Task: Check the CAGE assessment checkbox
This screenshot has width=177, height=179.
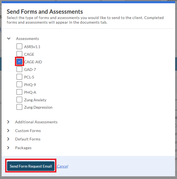Action: (x=20, y=54)
